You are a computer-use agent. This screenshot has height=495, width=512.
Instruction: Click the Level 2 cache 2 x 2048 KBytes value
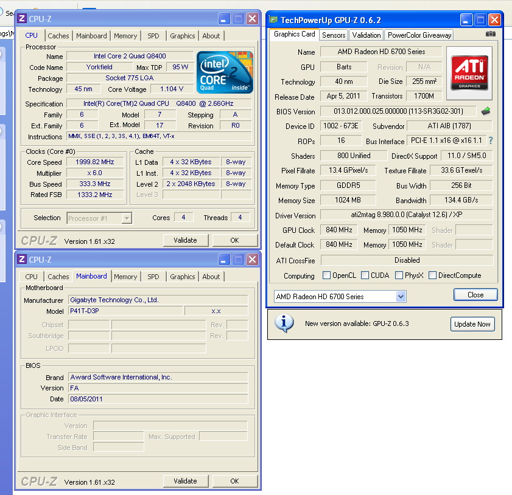(x=191, y=184)
